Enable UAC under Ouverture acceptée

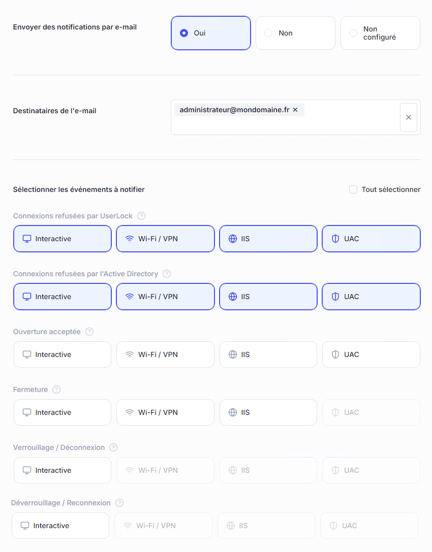pyautogui.click(x=371, y=354)
